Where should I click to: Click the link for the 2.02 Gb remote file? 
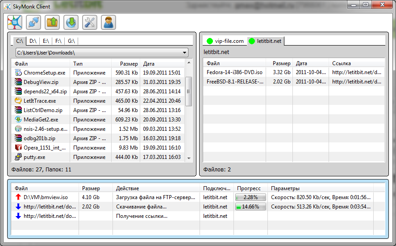pyautogui.click(x=357, y=82)
